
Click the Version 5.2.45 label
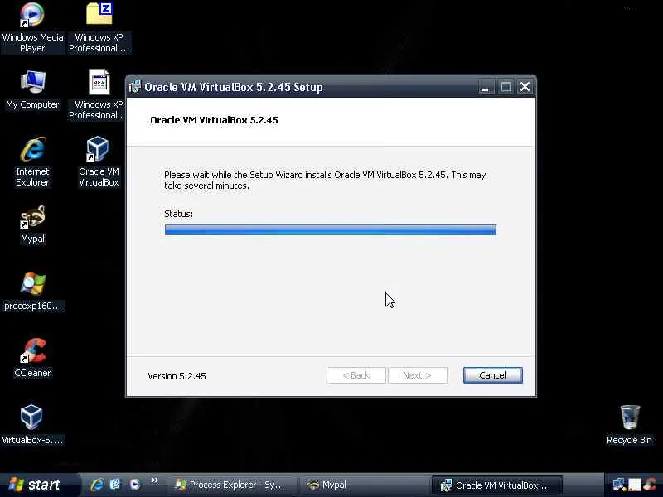177,376
